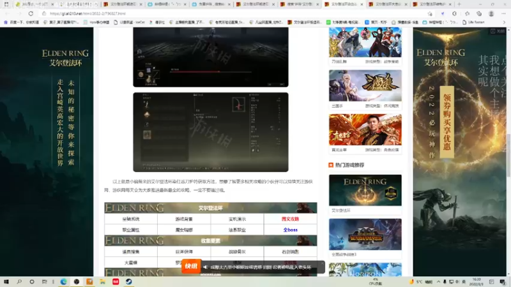Open taskbar search magnifier
The width and height of the screenshot is (511, 287).
(19, 282)
